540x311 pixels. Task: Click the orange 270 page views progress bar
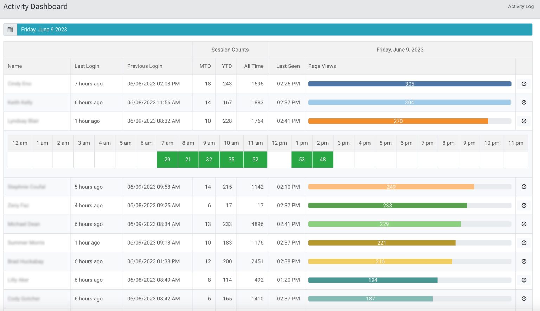(398, 121)
